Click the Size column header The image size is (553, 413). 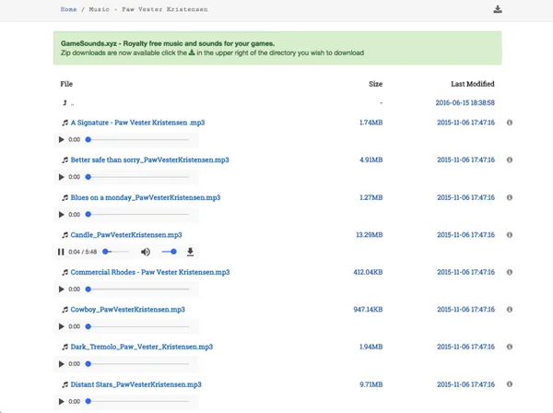pos(375,84)
